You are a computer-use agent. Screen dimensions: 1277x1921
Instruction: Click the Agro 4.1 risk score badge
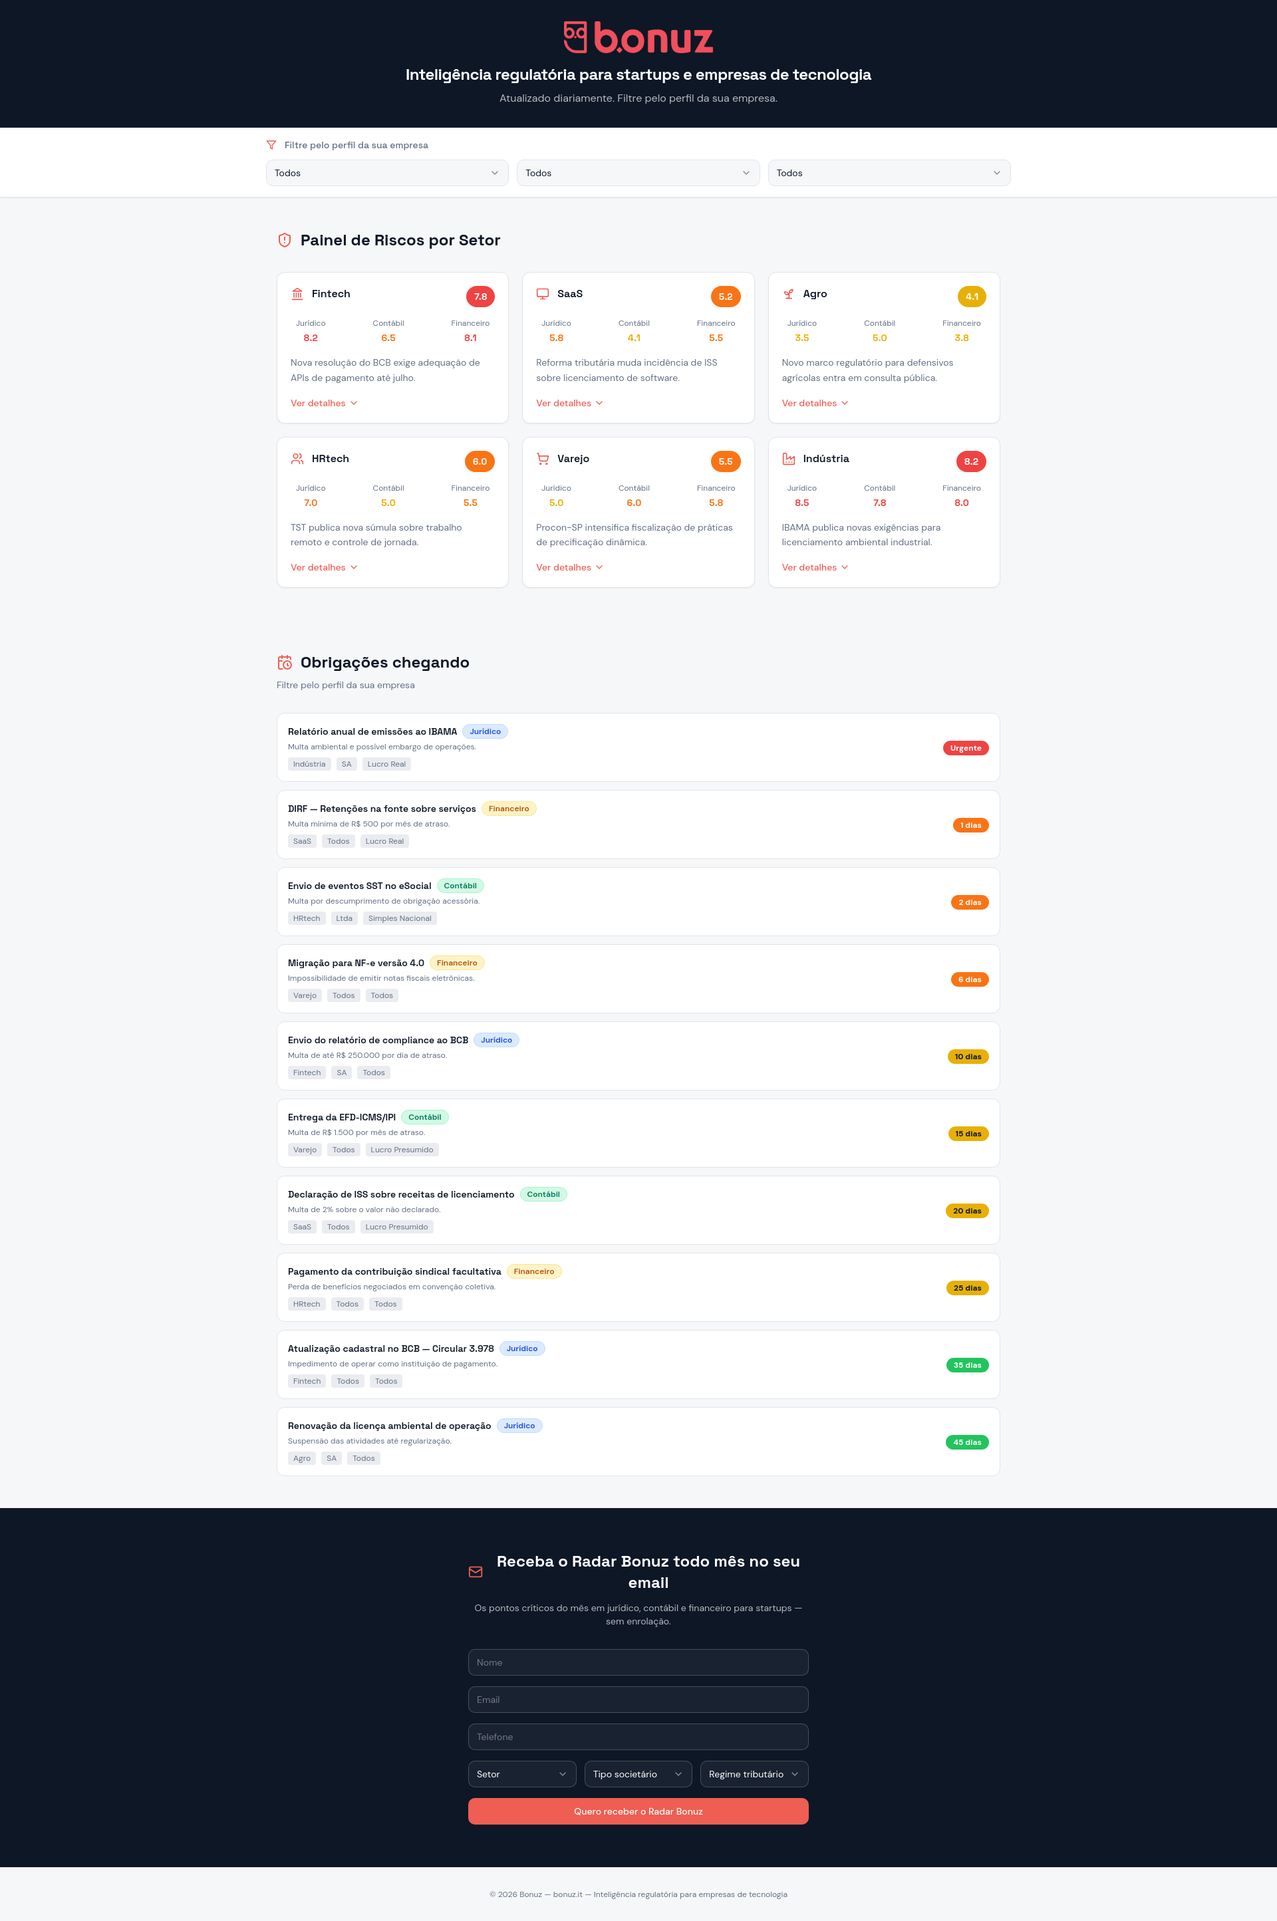pos(972,297)
